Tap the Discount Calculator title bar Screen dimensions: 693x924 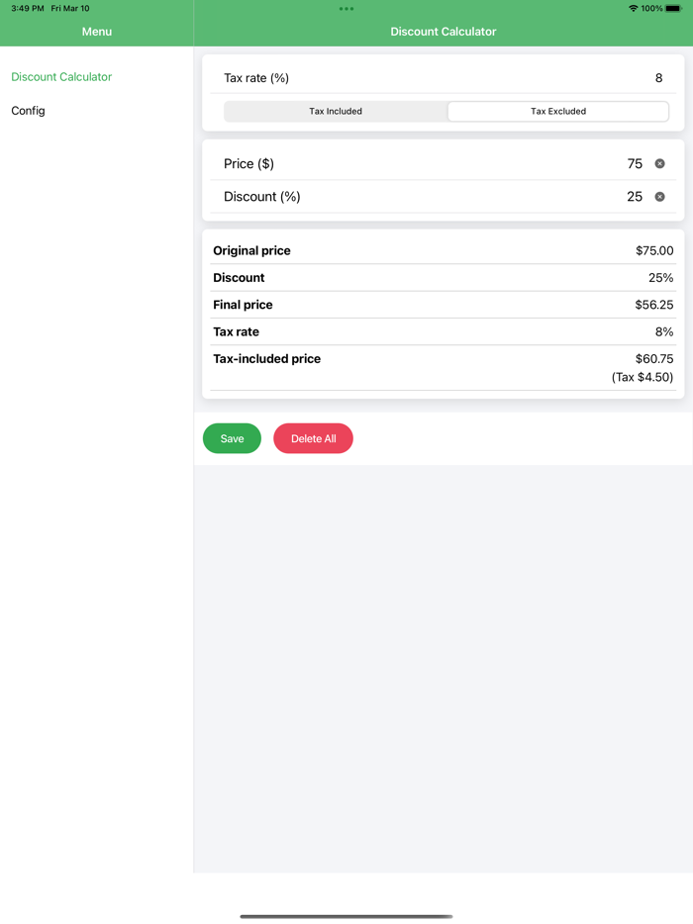pyautogui.click(x=444, y=31)
